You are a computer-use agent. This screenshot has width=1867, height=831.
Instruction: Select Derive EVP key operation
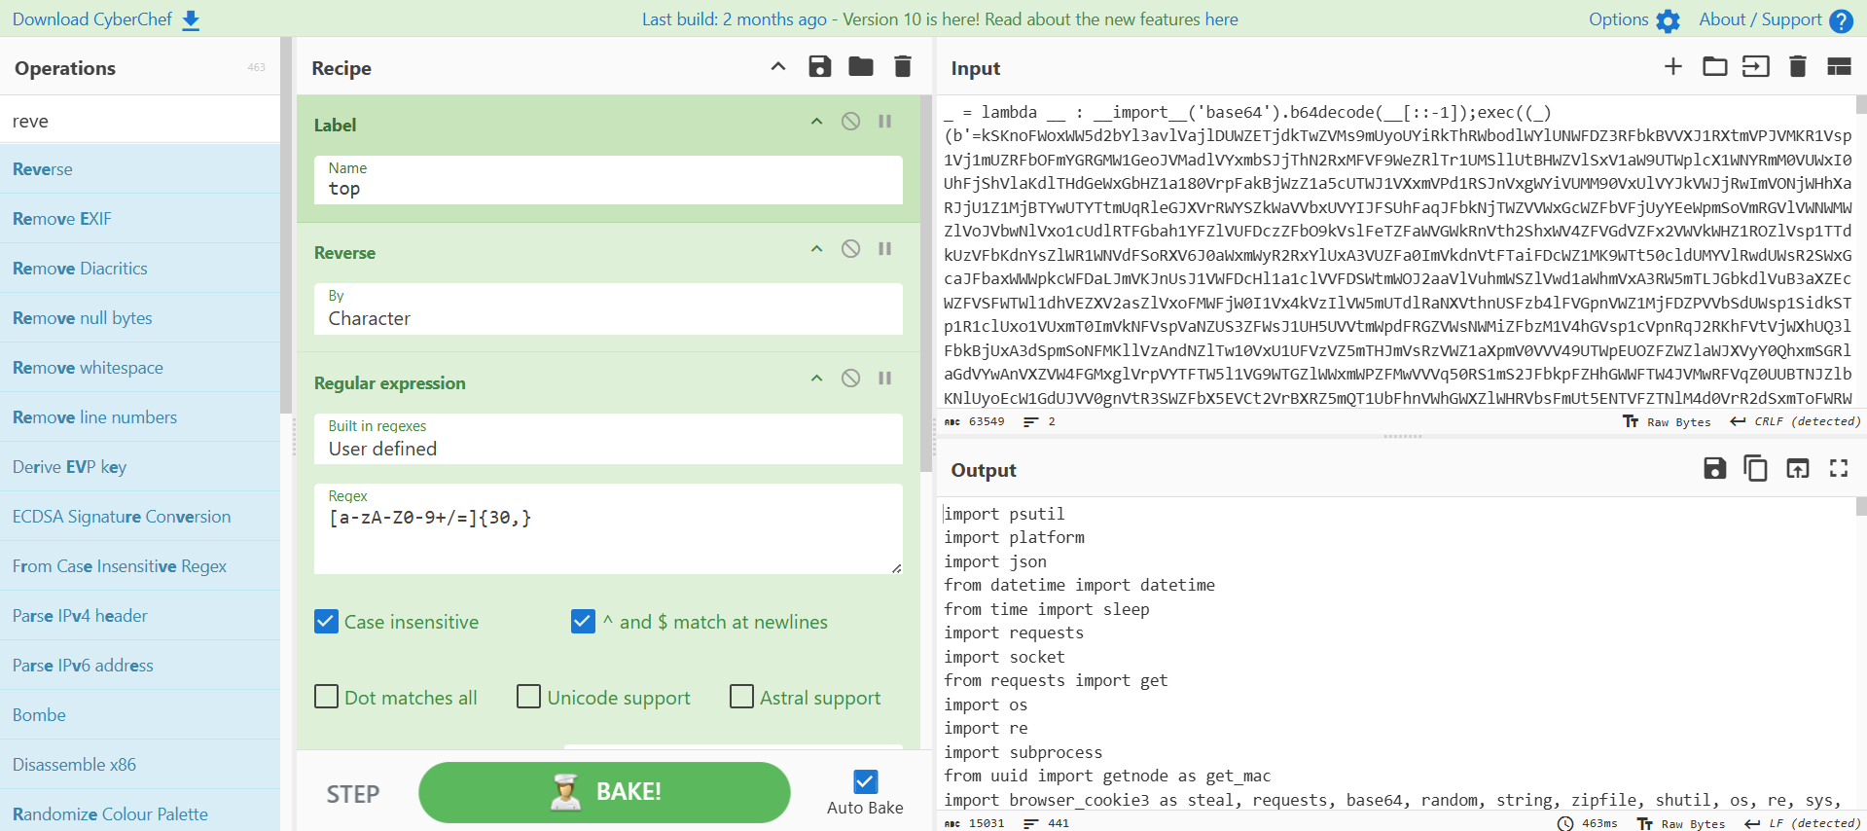(x=140, y=466)
